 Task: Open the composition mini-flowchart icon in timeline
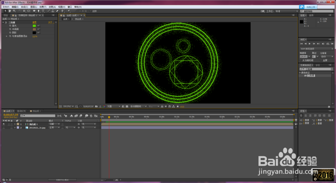[59, 116]
